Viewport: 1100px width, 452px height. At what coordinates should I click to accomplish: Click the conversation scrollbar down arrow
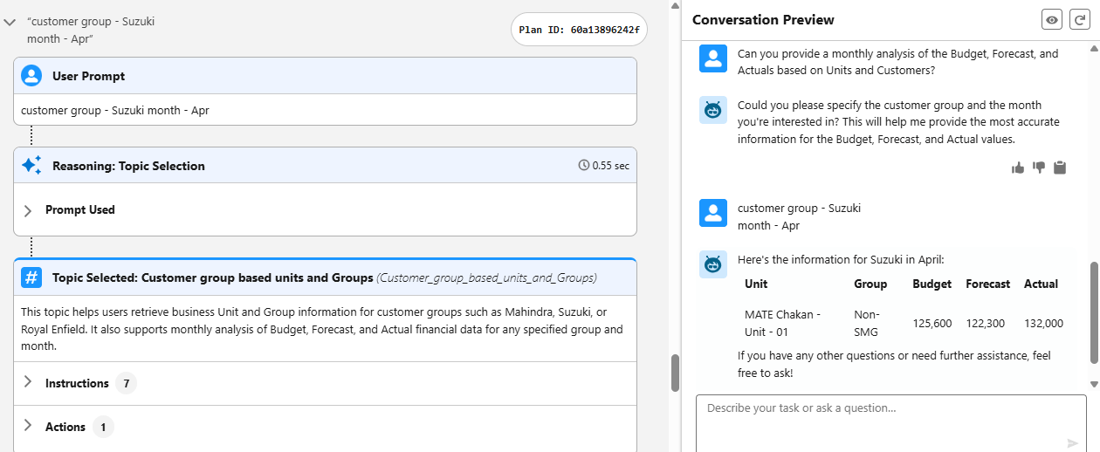click(x=1094, y=384)
